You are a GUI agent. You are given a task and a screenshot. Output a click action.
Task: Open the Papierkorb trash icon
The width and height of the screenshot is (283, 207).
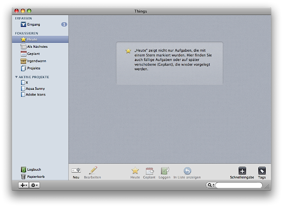(x=23, y=176)
